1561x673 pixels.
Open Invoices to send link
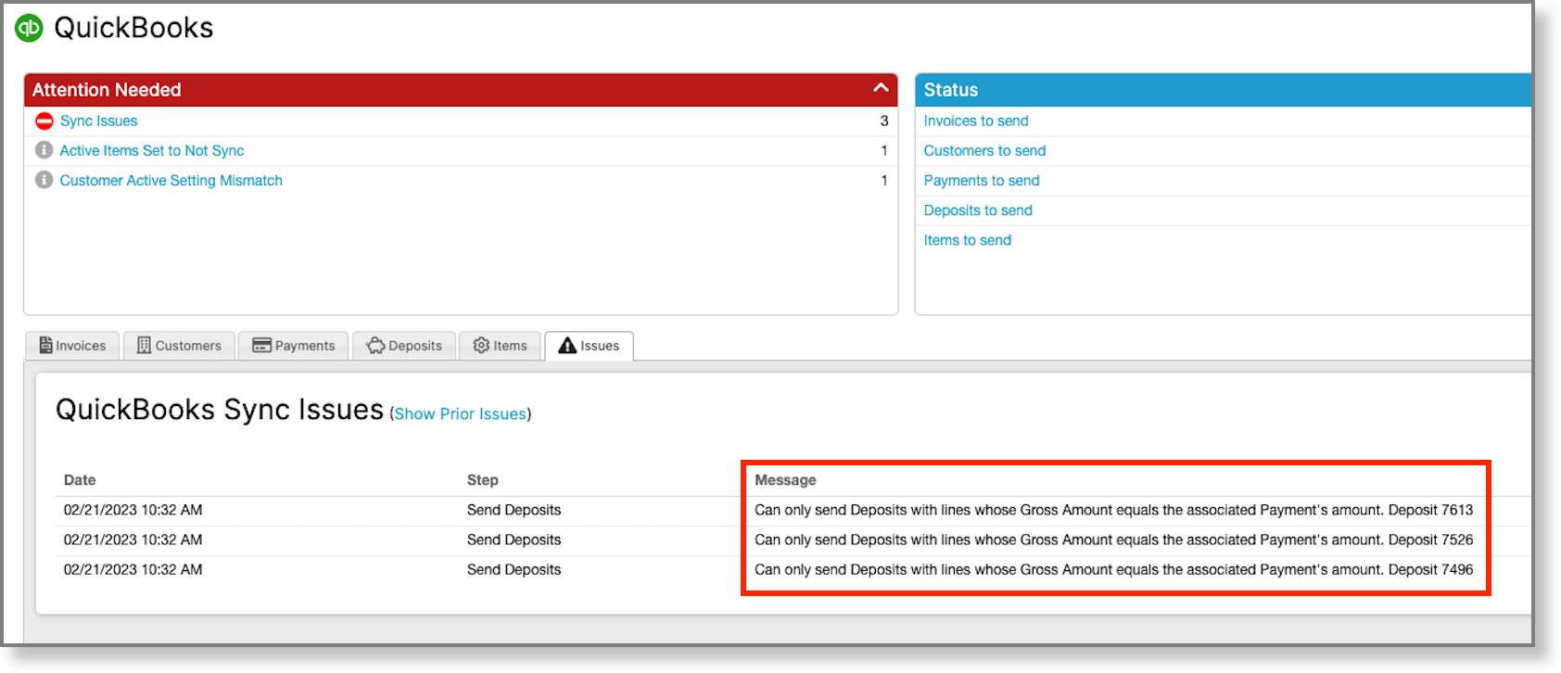[976, 121]
